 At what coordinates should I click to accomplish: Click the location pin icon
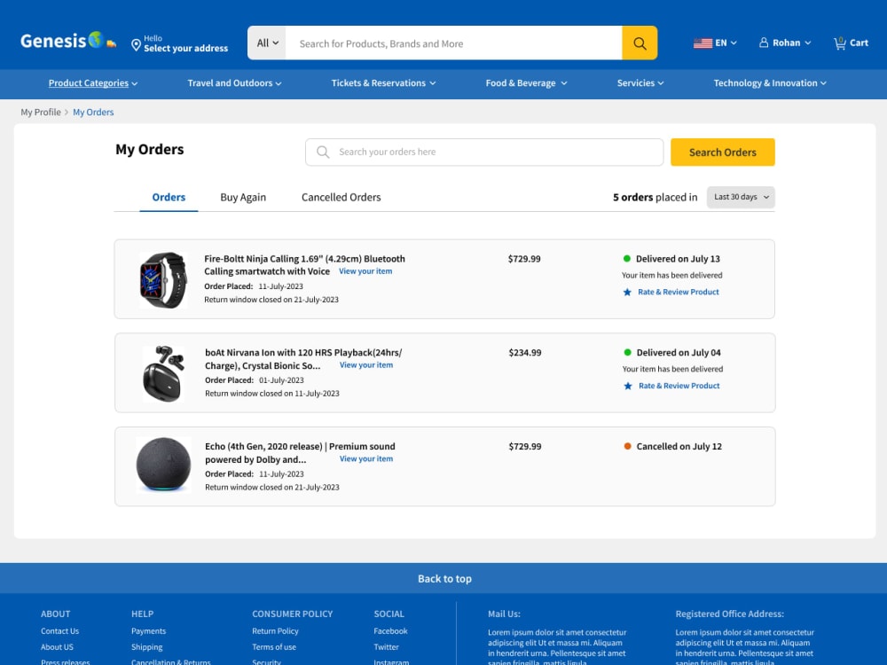tap(136, 45)
